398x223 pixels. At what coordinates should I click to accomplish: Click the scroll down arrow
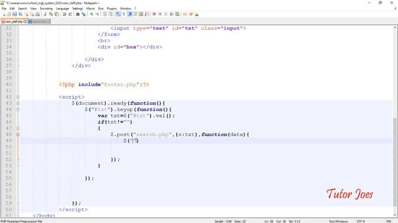click(x=396, y=215)
